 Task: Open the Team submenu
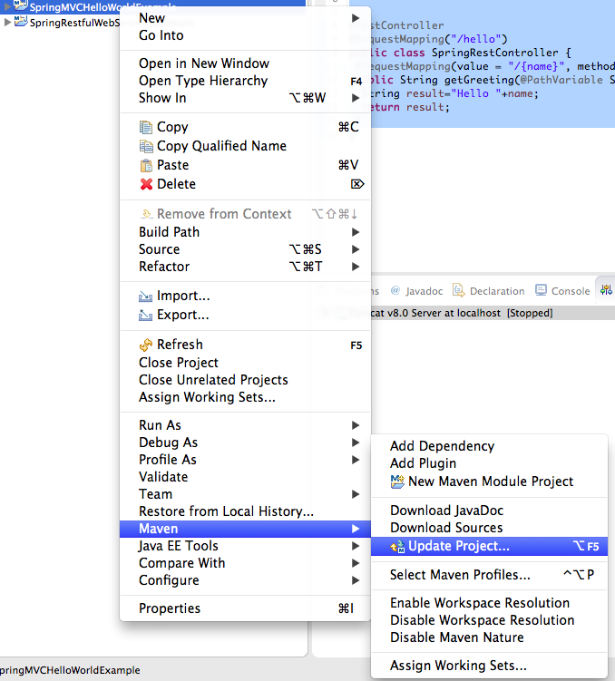pos(245,494)
